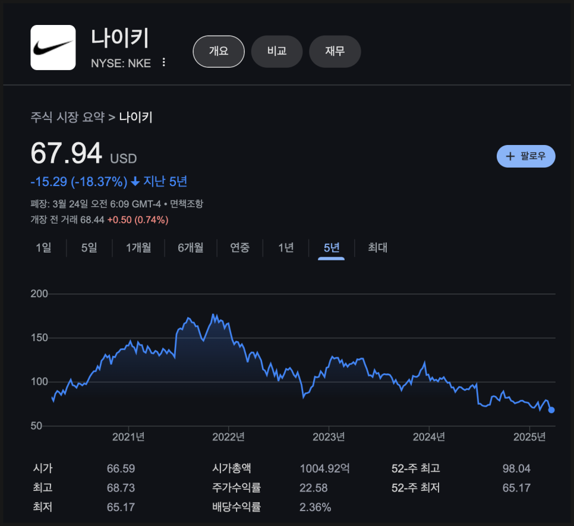Click the 52-주 최고 value 98.04
This screenshot has height=526, width=574.
(516, 468)
